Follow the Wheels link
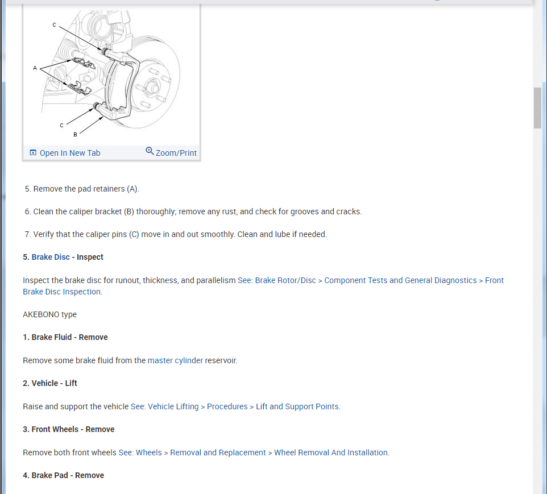Image resolution: width=547 pixels, height=494 pixels. click(148, 453)
